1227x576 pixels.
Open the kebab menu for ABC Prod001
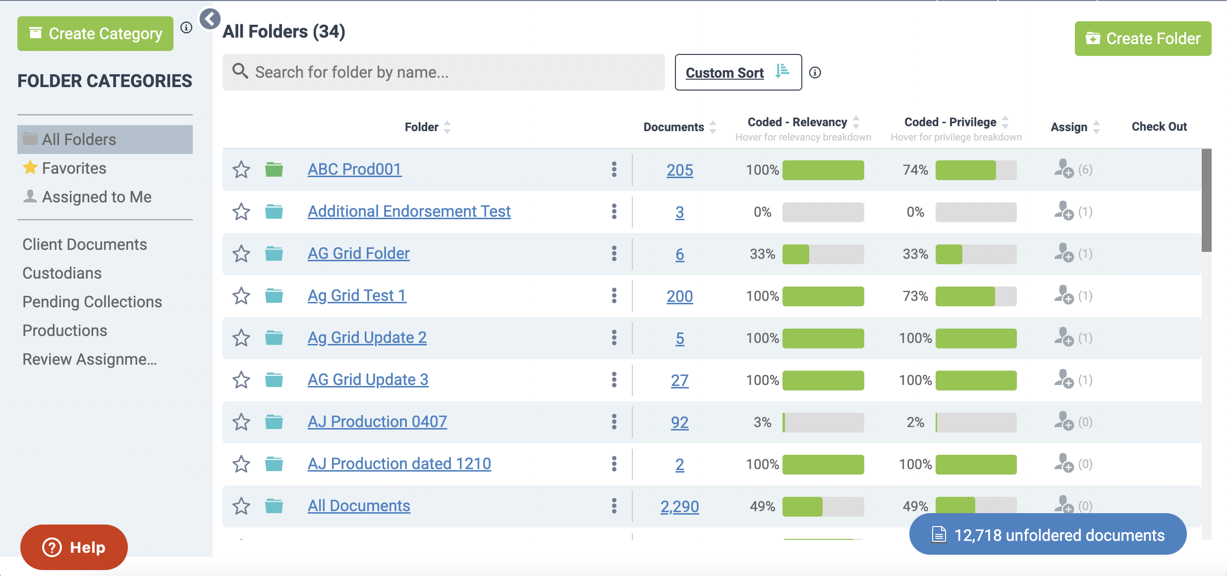pos(614,170)
